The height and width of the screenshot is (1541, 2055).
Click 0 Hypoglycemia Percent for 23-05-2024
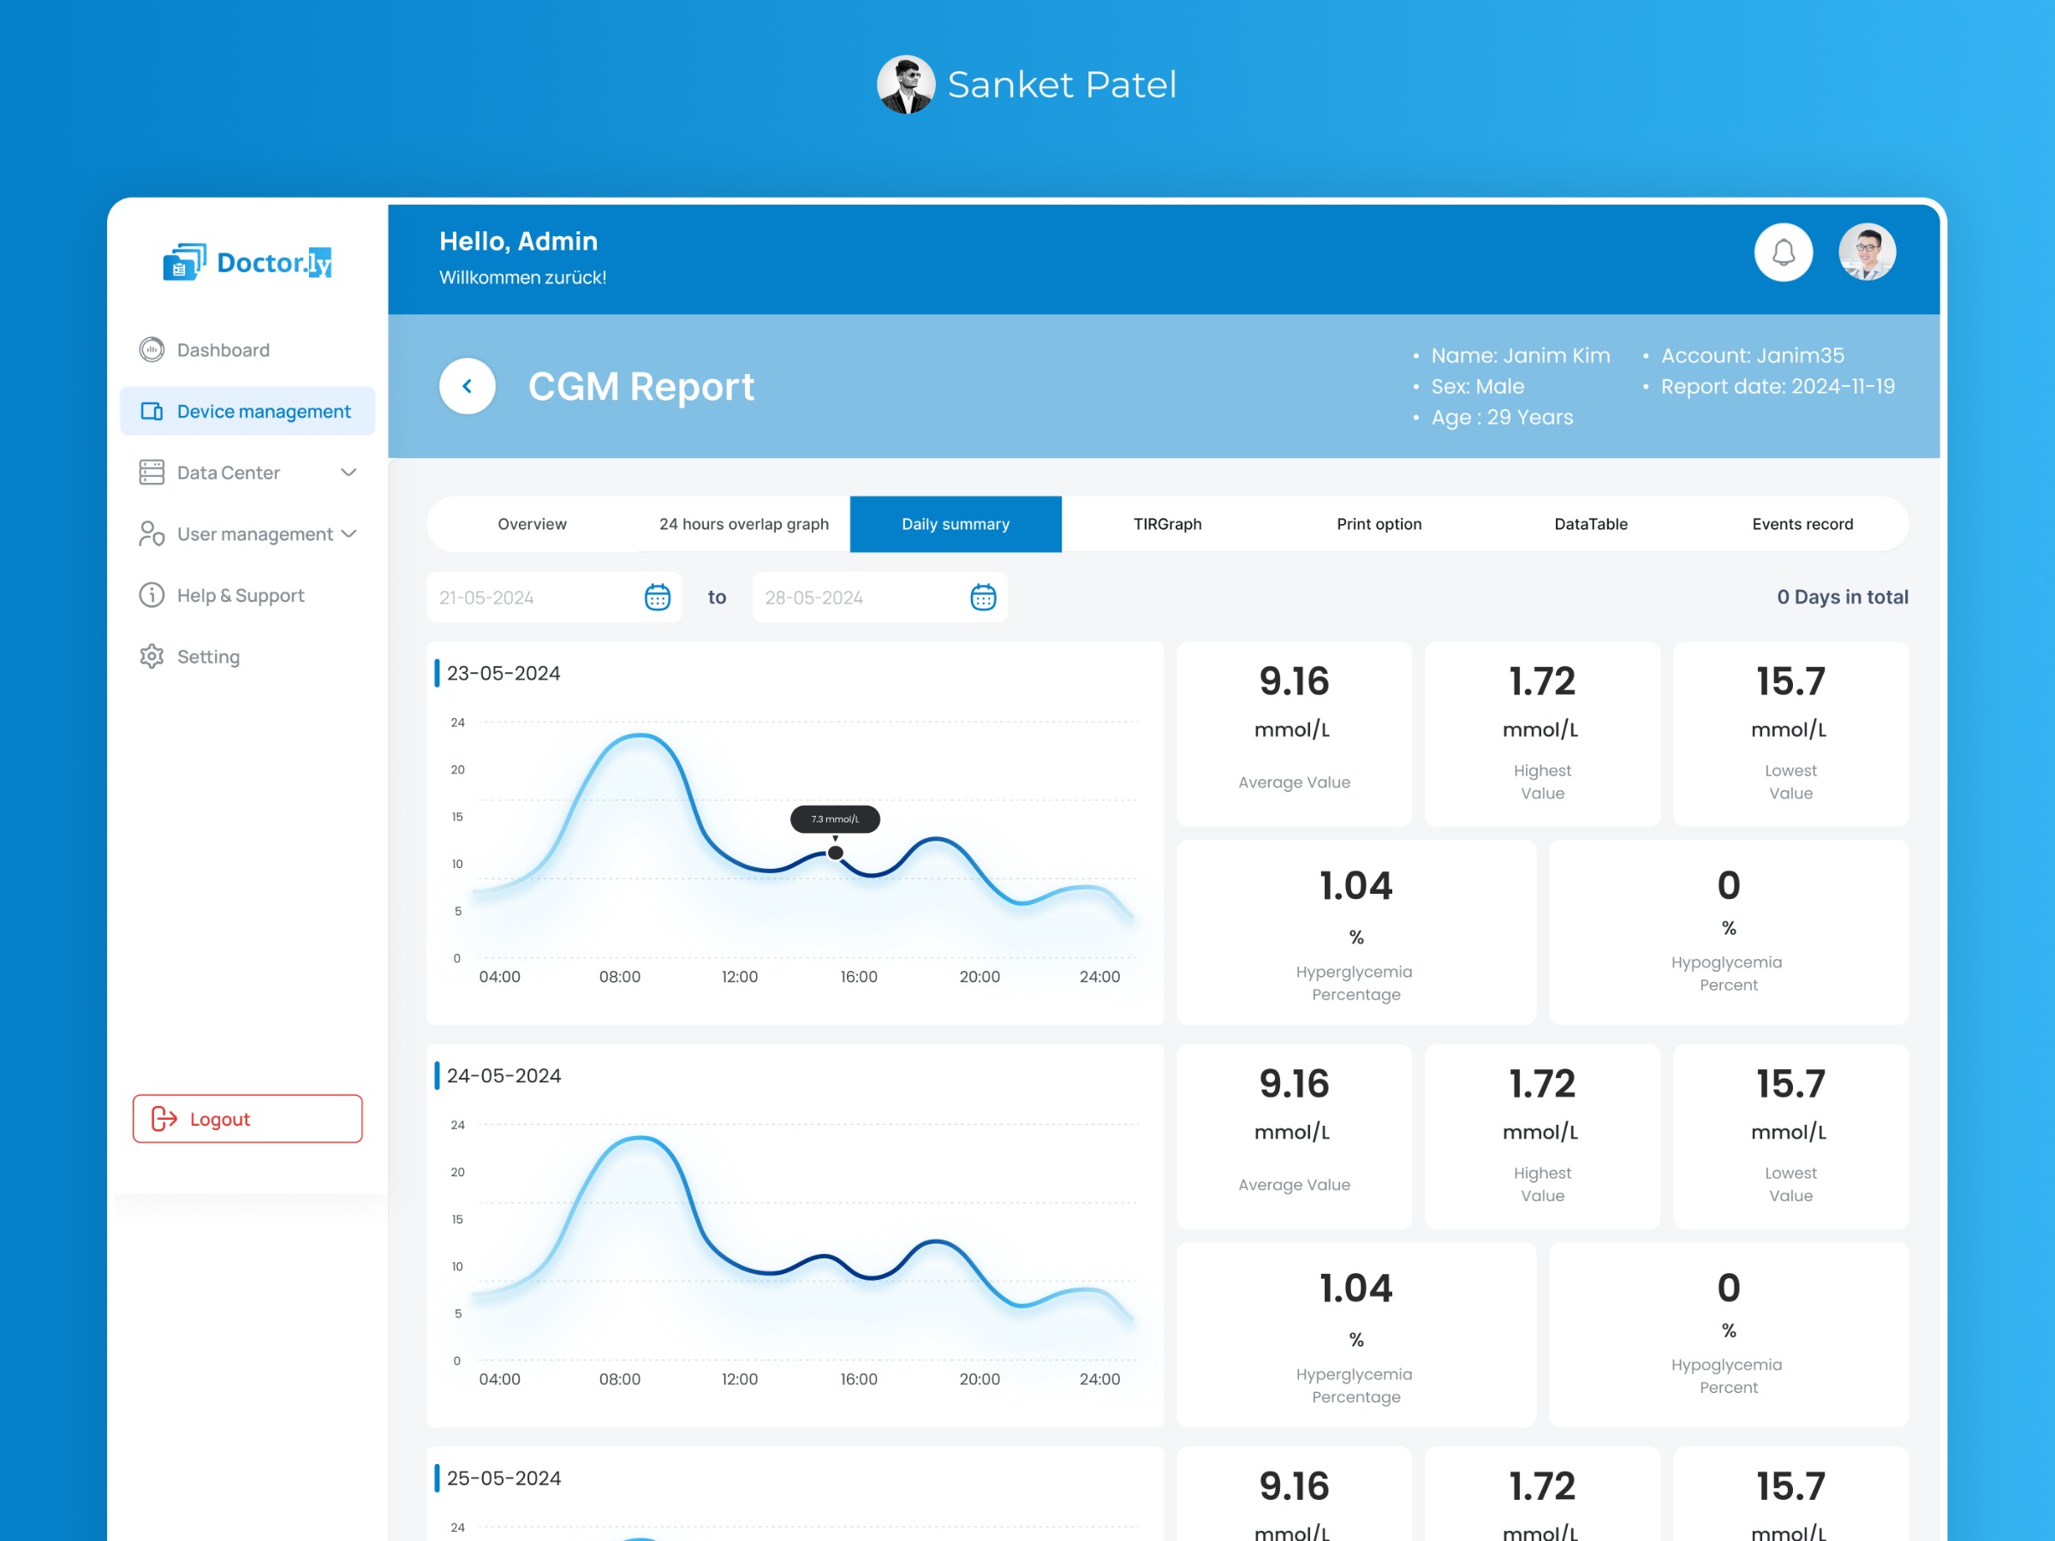(x=1729, y=931)
